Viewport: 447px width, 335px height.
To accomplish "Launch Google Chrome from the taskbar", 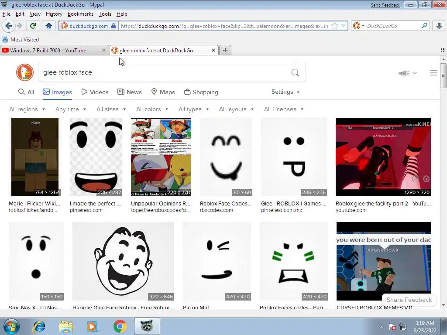I will [x=120, y=326].
